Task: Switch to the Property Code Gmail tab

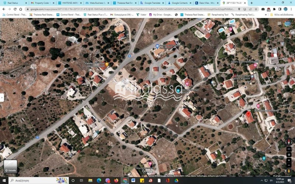Action: [42, 3]
